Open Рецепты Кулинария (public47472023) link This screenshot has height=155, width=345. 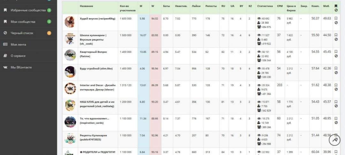(x=93, y=137)
